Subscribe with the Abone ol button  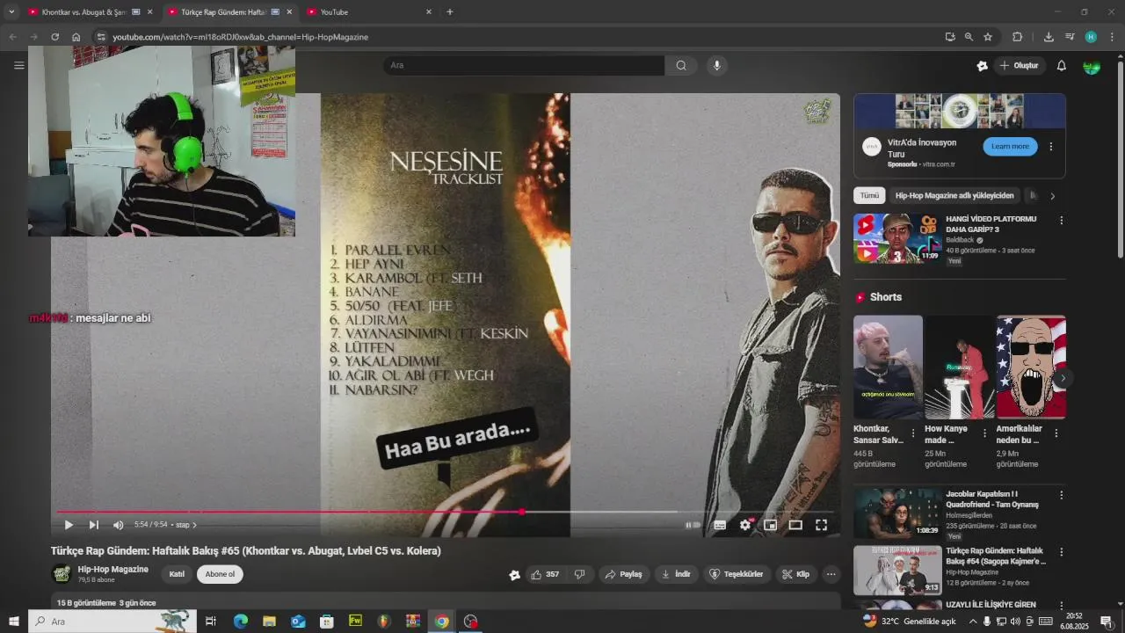pyautogui.click(x=220, y=574)
